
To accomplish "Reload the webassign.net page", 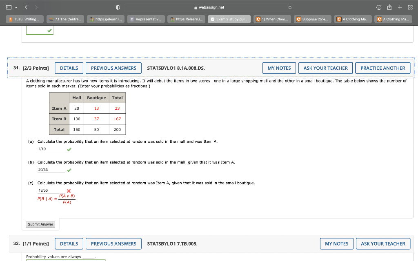I will tap(290, 7).
